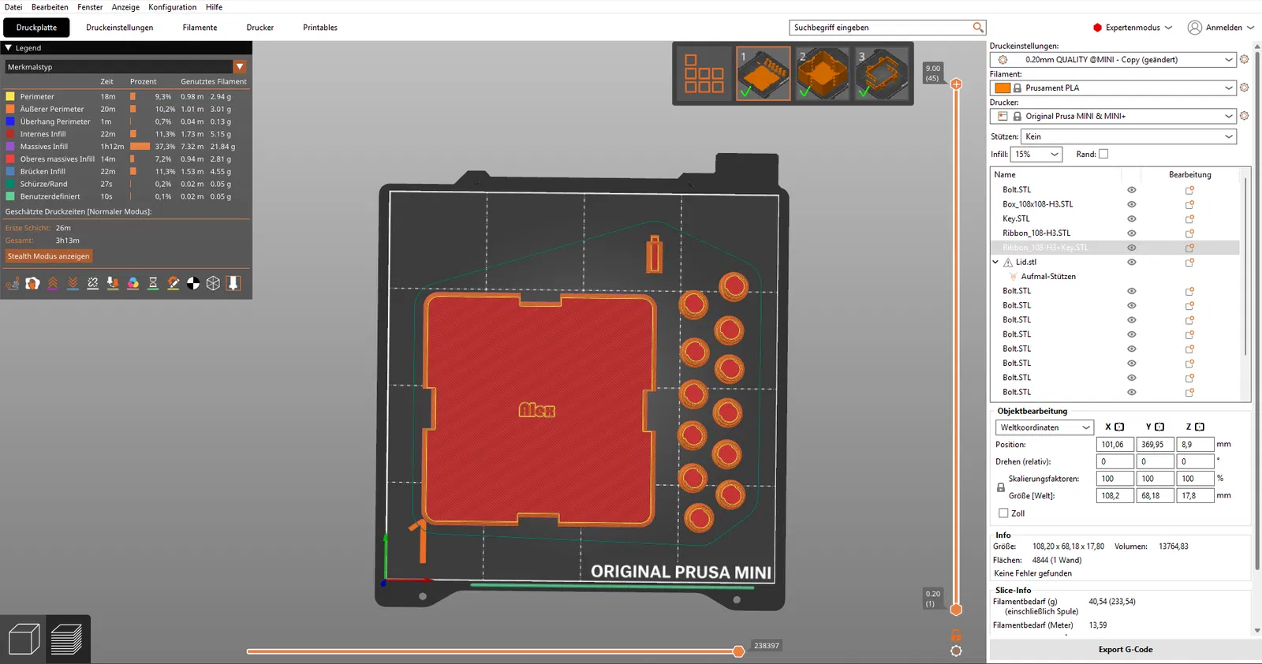Toggle wipe moves display icon

tap(32, 283)
